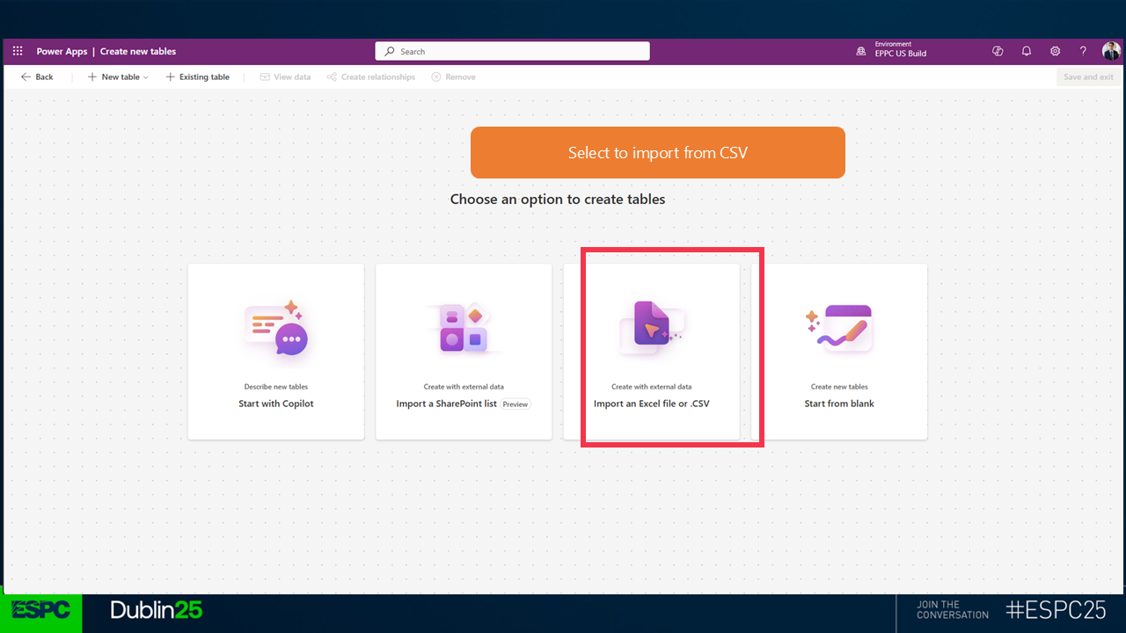Open the app launcher waffle icon
Screen dimensions: 1126x633
point(18,51)
